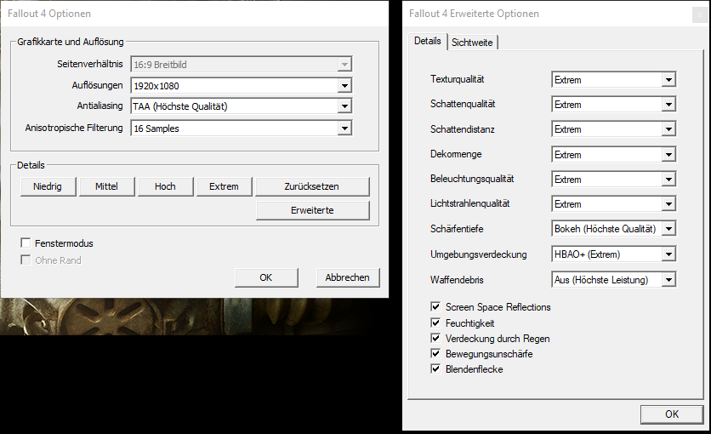Click the Zurücksetzen button
This screenshot has height=434, width=711.
(312, 186)
